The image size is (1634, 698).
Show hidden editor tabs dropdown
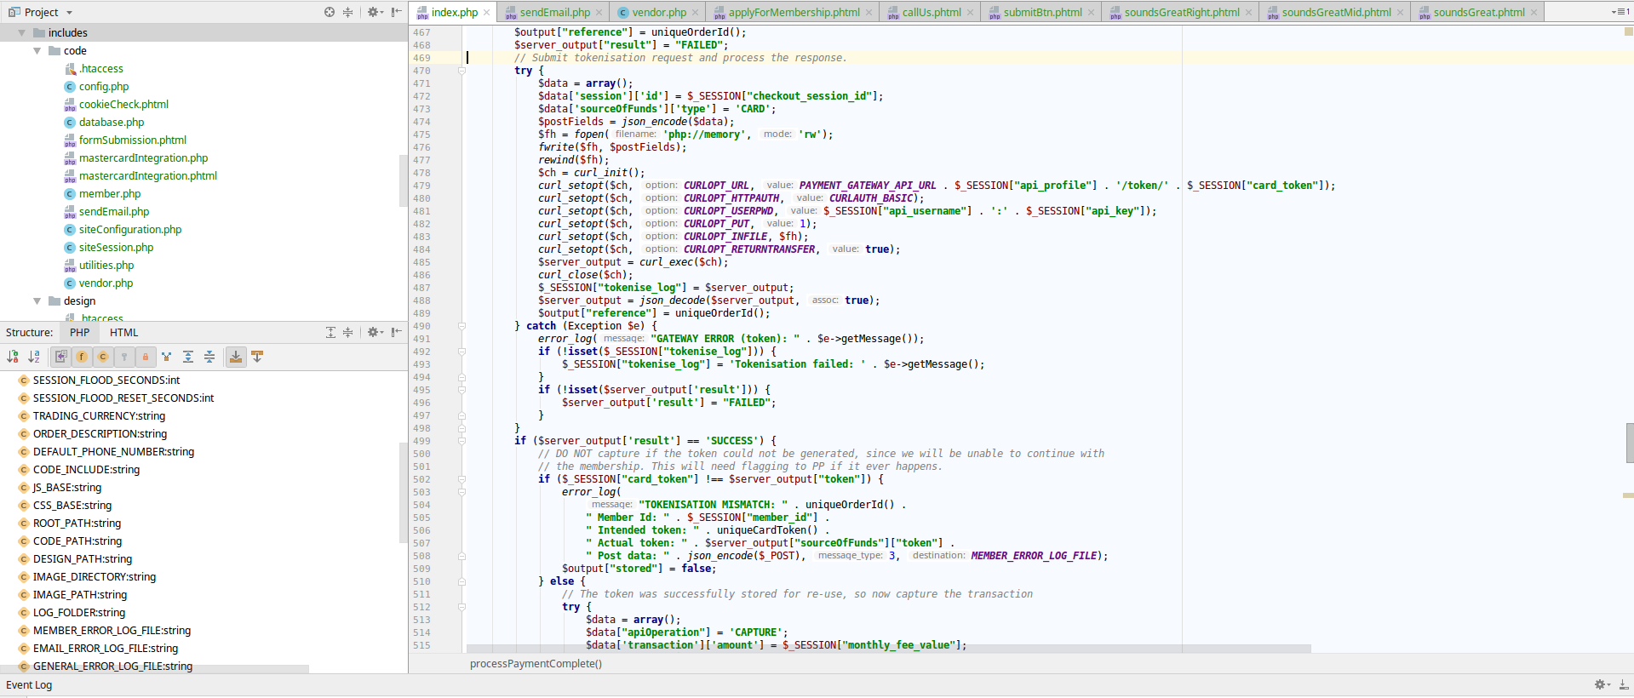click(1620, 12)
